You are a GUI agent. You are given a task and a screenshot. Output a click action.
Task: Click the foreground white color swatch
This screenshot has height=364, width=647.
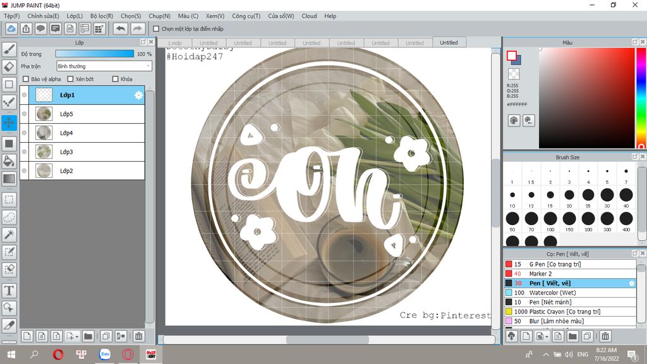pos(512,56)
